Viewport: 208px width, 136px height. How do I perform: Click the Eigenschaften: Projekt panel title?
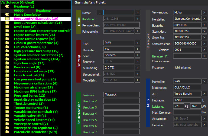click(90, 2)
